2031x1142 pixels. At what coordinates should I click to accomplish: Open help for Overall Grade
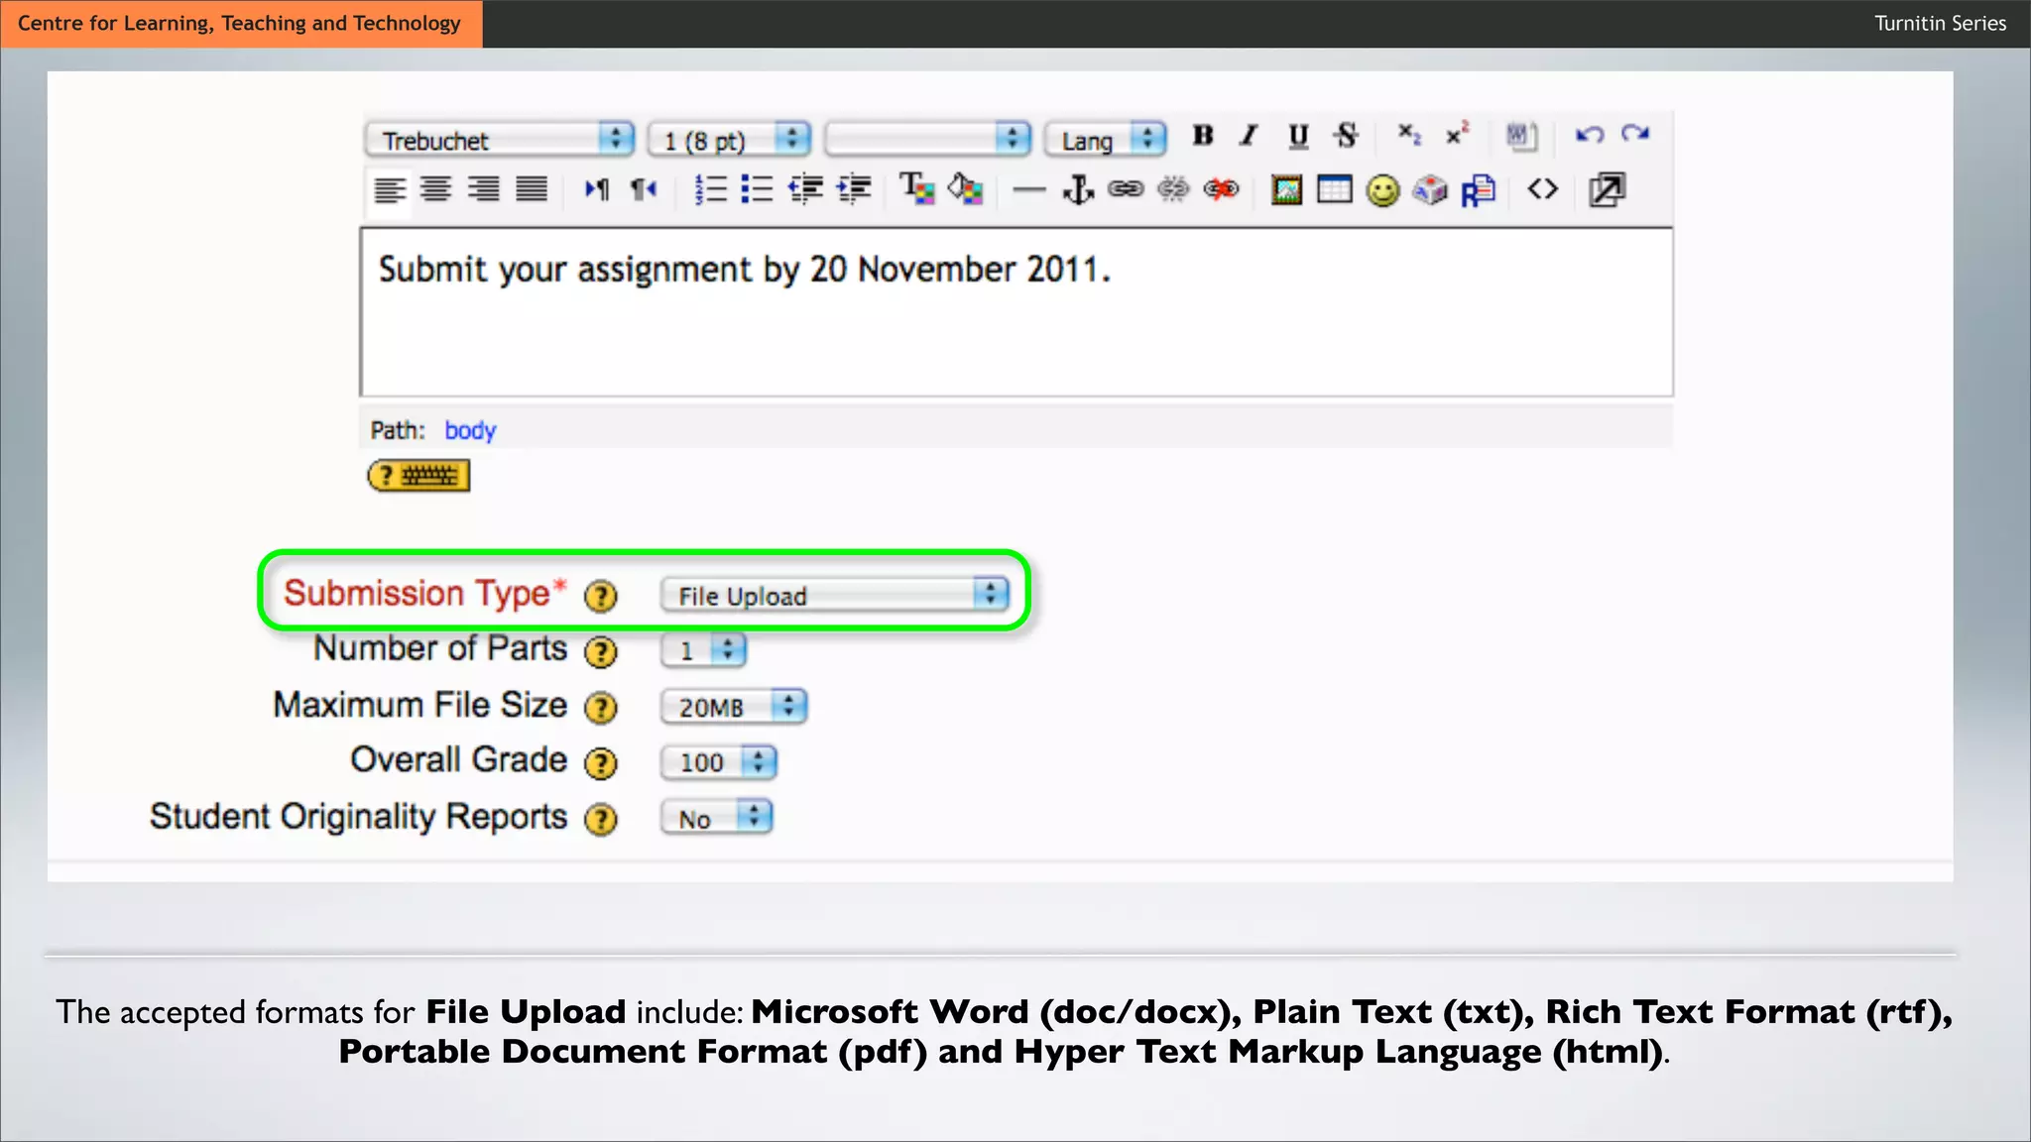pos(600,763)
